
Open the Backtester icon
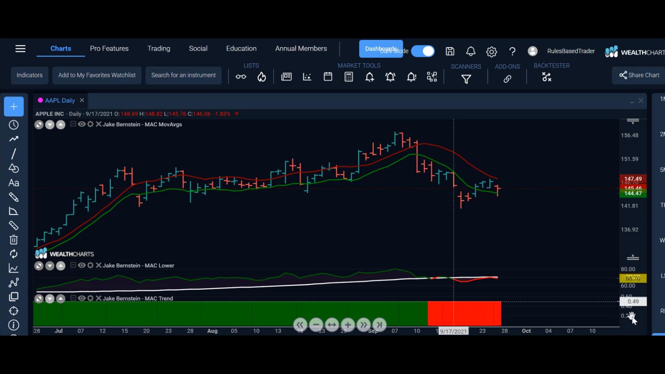coord(547,77)
